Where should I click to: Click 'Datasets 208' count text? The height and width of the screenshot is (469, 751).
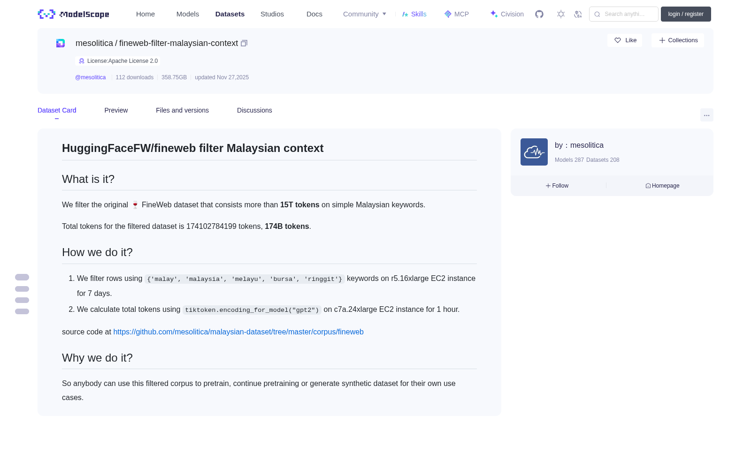(603, 160)
